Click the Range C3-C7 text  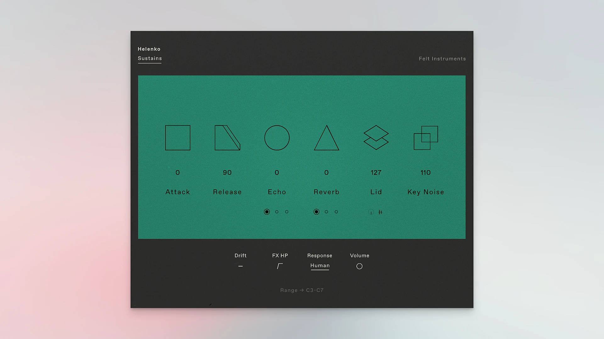tap(302, 290)
